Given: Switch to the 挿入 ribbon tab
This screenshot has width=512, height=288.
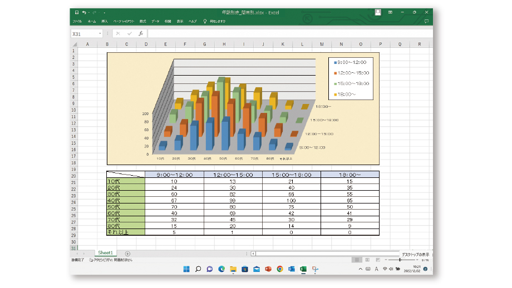Looking at the screenshot, I should [105, 21].
